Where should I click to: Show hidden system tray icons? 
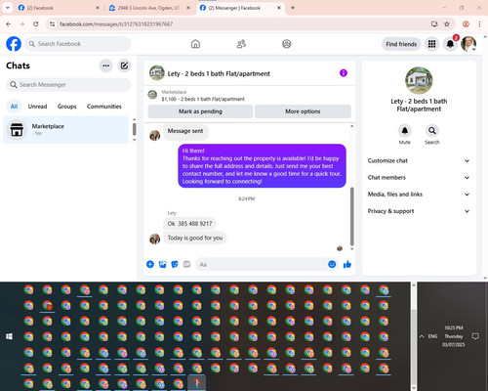[422, 336]
